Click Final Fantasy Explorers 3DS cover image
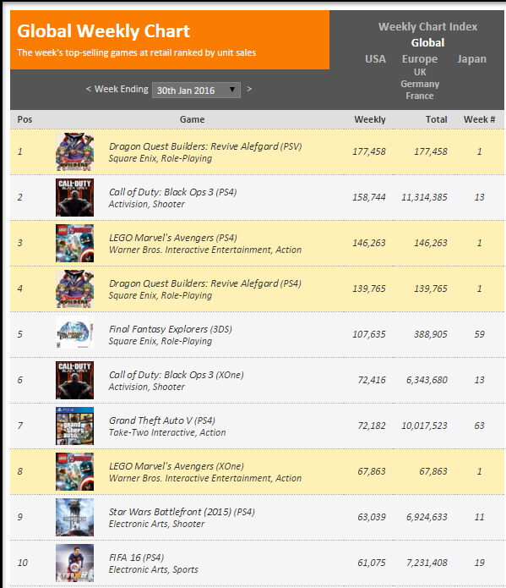The image size is (506, 588). pos(74,333)
